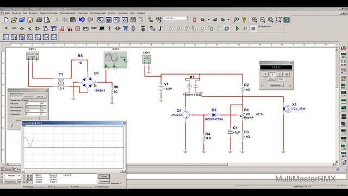Viewport: 348px width, 196px height.
Task: Open the Reports (Отчеты) menu
Action: point(112,13)
